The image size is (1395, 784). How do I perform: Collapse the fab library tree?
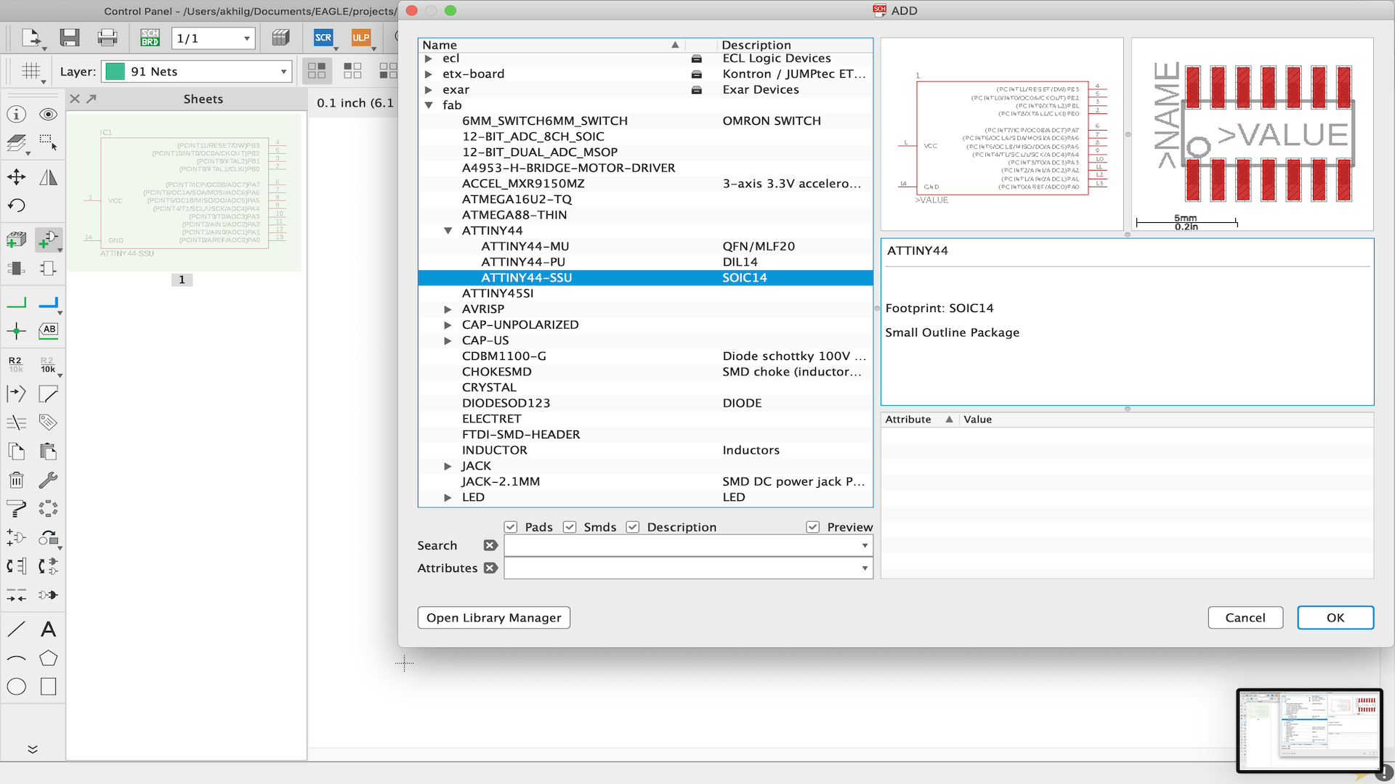[429, 105]
